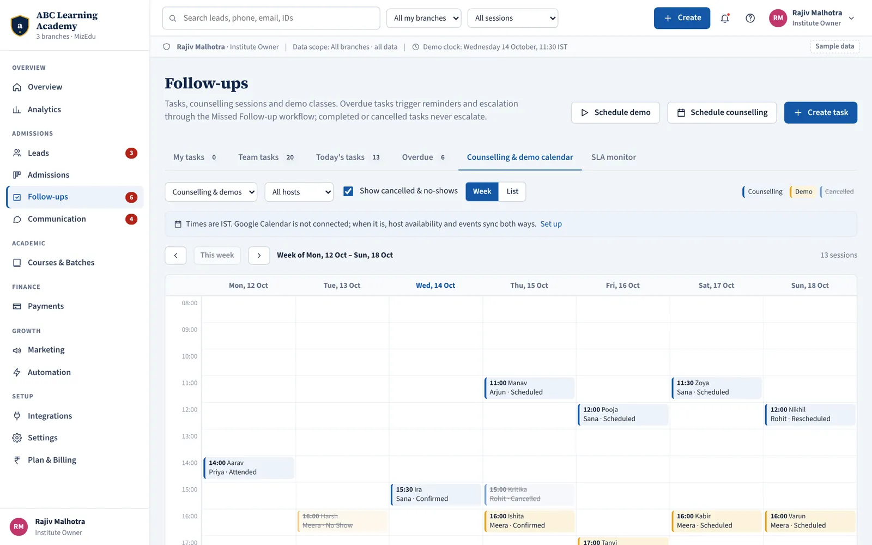Image resolution: width=872 pixels, height=545 pixels.
Task: Click the Analytics bar chart icon
Action: click(x=17, y=110)
